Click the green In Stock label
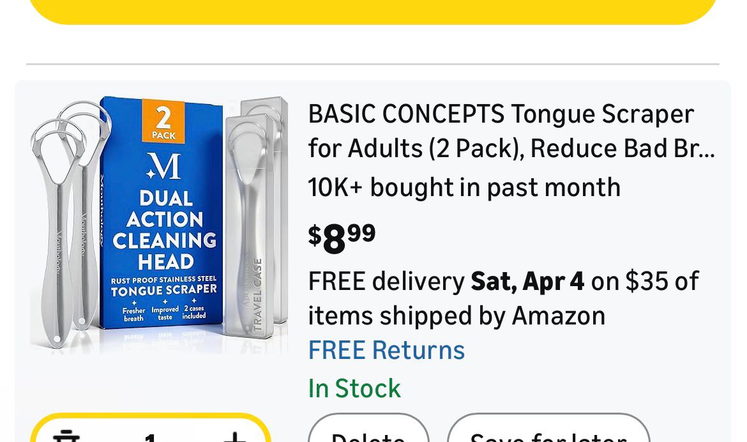 (354, 388)
